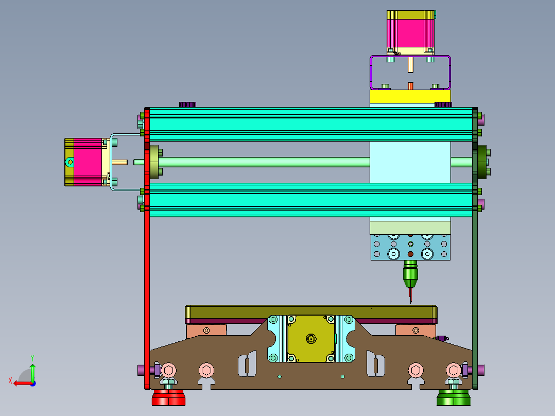Select the purple knob at top left of beam
Image resolution: width=555 pixels, height=416 pixels.
coord(187,105)
